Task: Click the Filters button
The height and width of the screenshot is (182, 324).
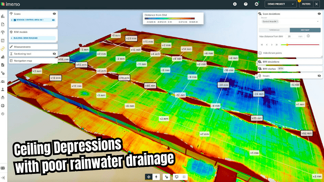Action: click(x=306, y=4)
